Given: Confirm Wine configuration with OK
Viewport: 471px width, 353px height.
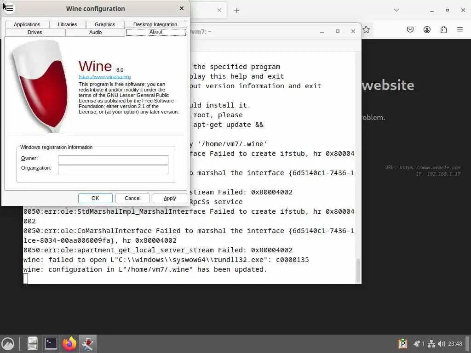Looking at the screenshot, I should tap(95, 198).
